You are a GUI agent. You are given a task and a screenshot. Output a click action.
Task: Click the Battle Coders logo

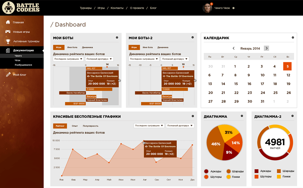(x=21, y=8)
